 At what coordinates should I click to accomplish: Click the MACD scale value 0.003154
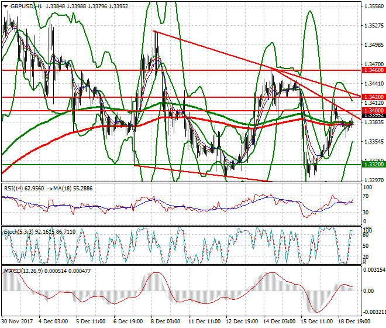point(374,270)
